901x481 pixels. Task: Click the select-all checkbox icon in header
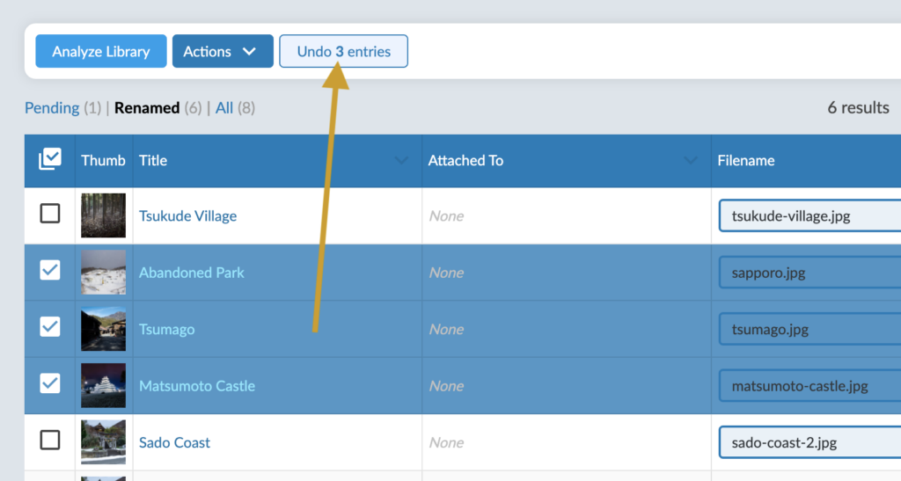point(50,159)
